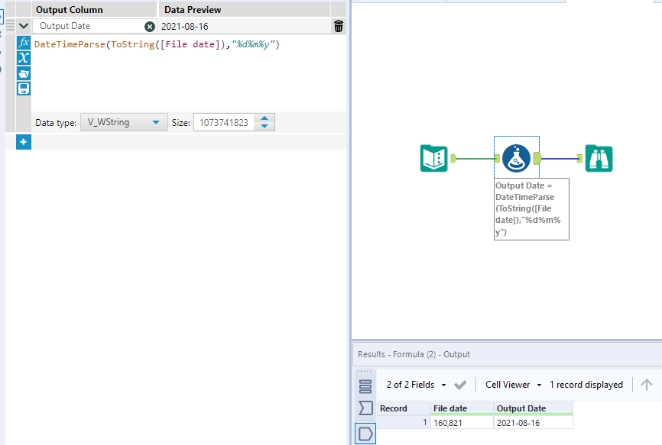Save the current expression with the disk icon

[23, 88]
